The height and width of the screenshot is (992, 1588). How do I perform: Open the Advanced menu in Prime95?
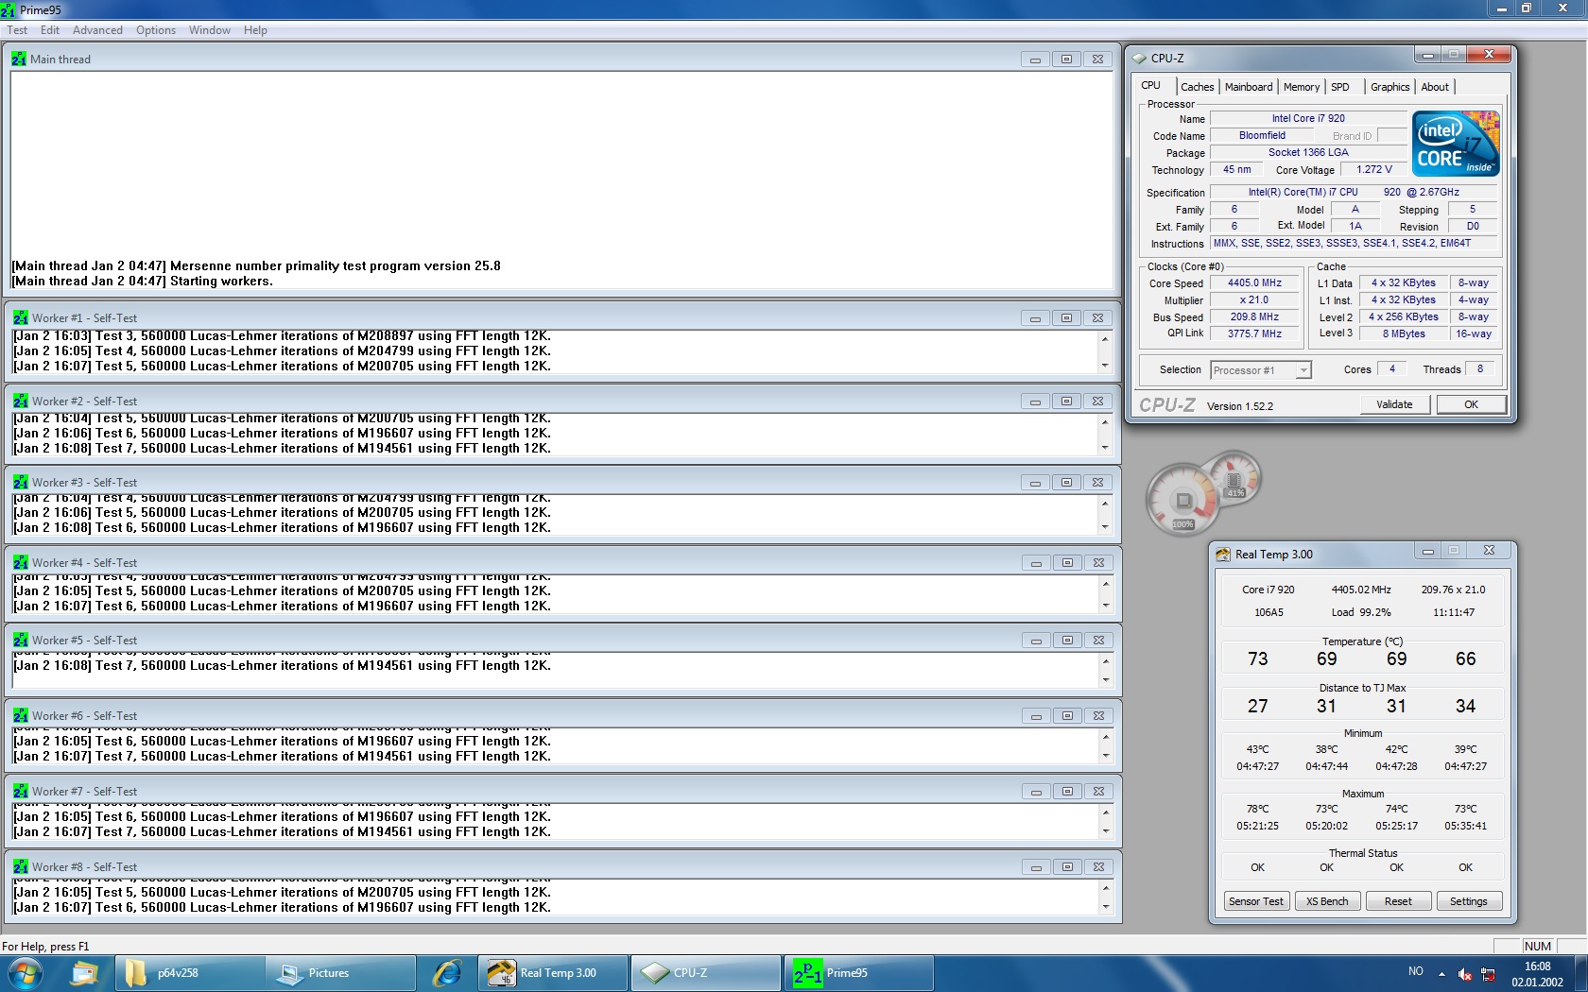tap(97, 30)
